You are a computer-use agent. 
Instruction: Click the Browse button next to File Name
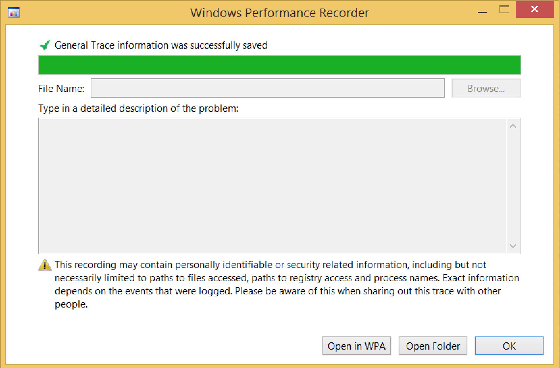coord(486,88)
